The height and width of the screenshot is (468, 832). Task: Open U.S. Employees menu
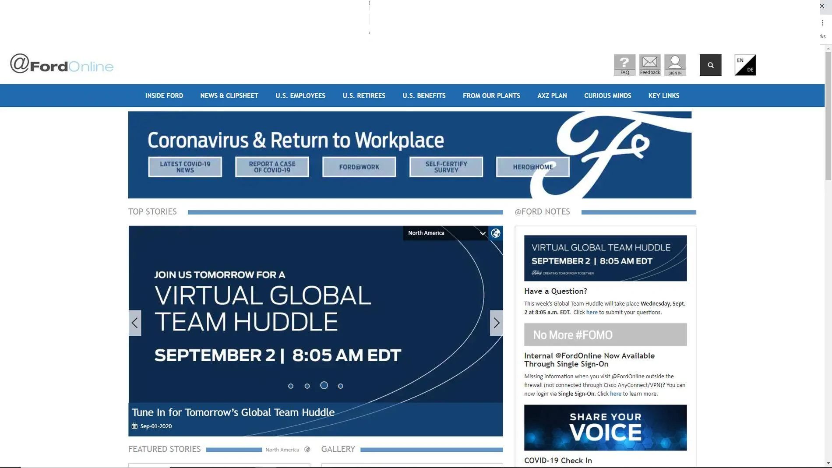(x=300, y=95)
